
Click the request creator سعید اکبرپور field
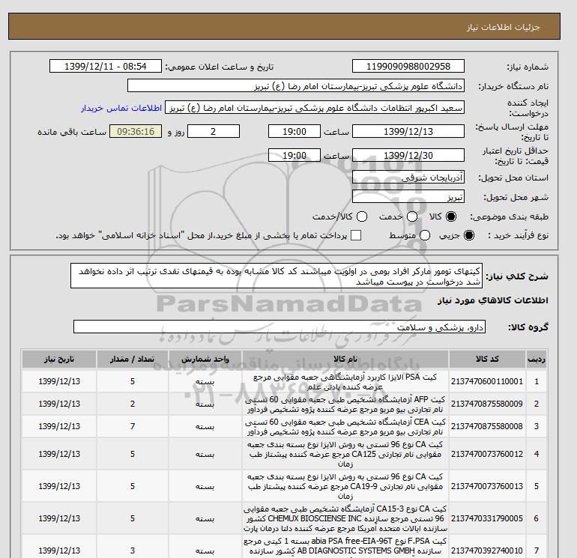pos(315,107)
